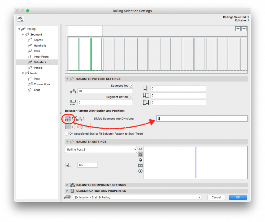Click the baluster height offset icon
Viewport: 265px width, 222px height.
coord(68,165)
